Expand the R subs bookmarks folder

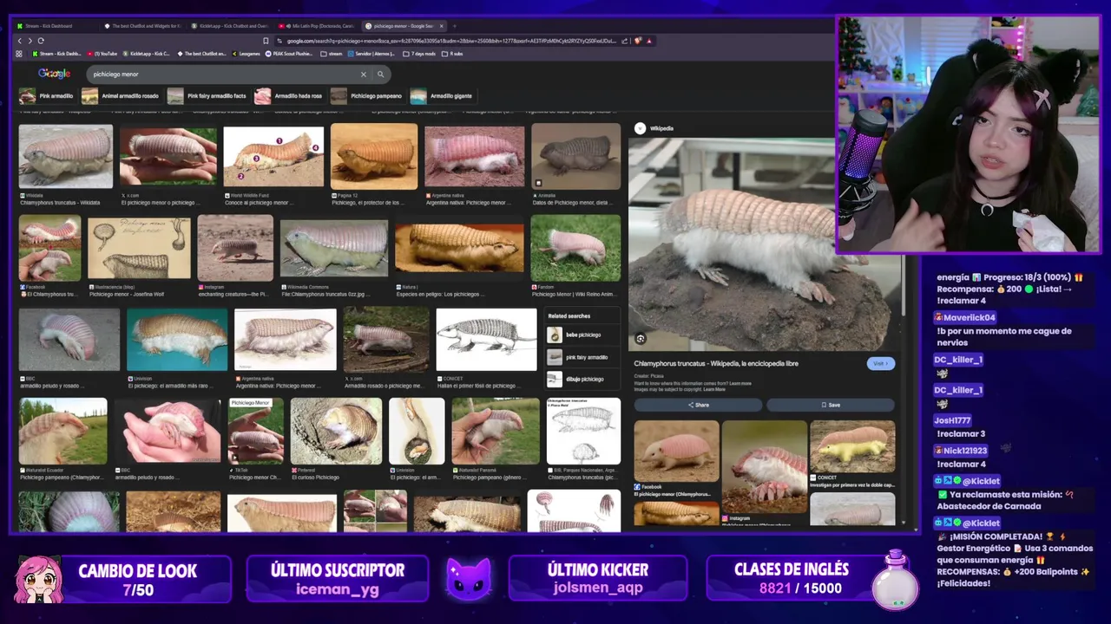453,54
